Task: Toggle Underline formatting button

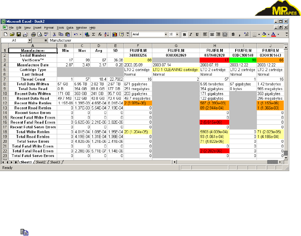Action: click(197, 34)
